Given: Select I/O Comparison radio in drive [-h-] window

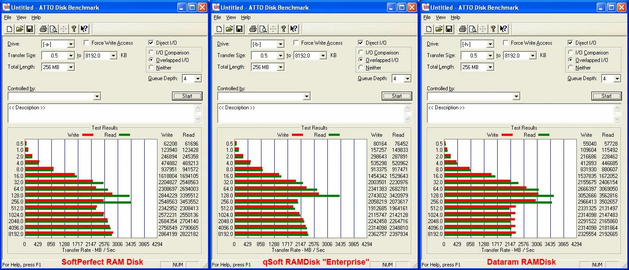Looking at the screenshot, I should coord(571,52).
